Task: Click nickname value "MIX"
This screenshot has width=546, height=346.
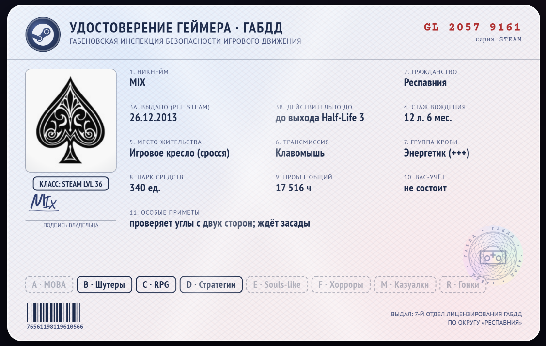Action: click(138, 82)
